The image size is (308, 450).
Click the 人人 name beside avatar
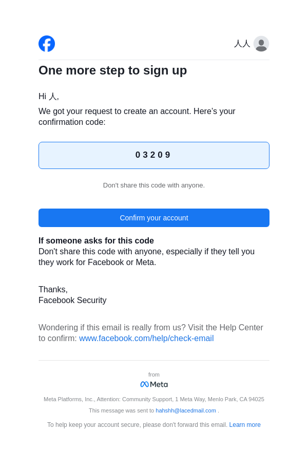pyautogui.click(x=242, y=44)
